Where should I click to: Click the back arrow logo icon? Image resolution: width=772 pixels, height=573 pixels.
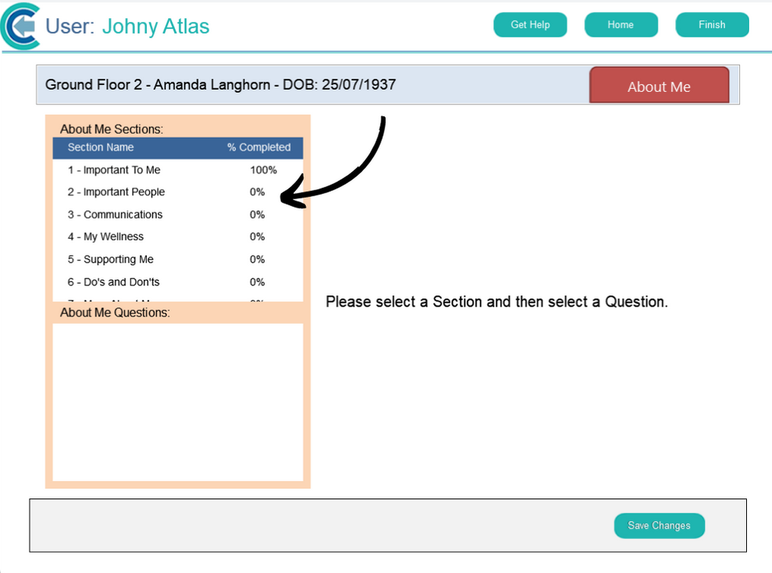(21, 27)
